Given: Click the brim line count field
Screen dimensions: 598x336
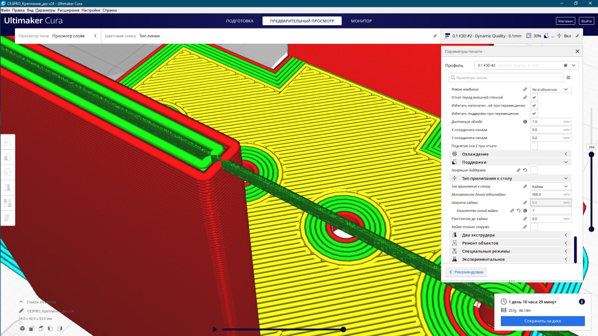Looking at the screenshot, I should (x=551, y=211).
